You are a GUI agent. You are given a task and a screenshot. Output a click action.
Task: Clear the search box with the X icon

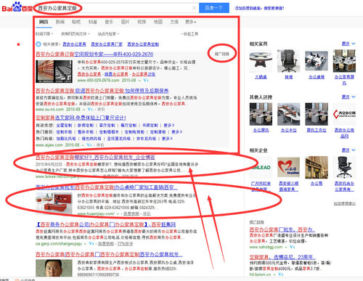click(x=194, y=8)
